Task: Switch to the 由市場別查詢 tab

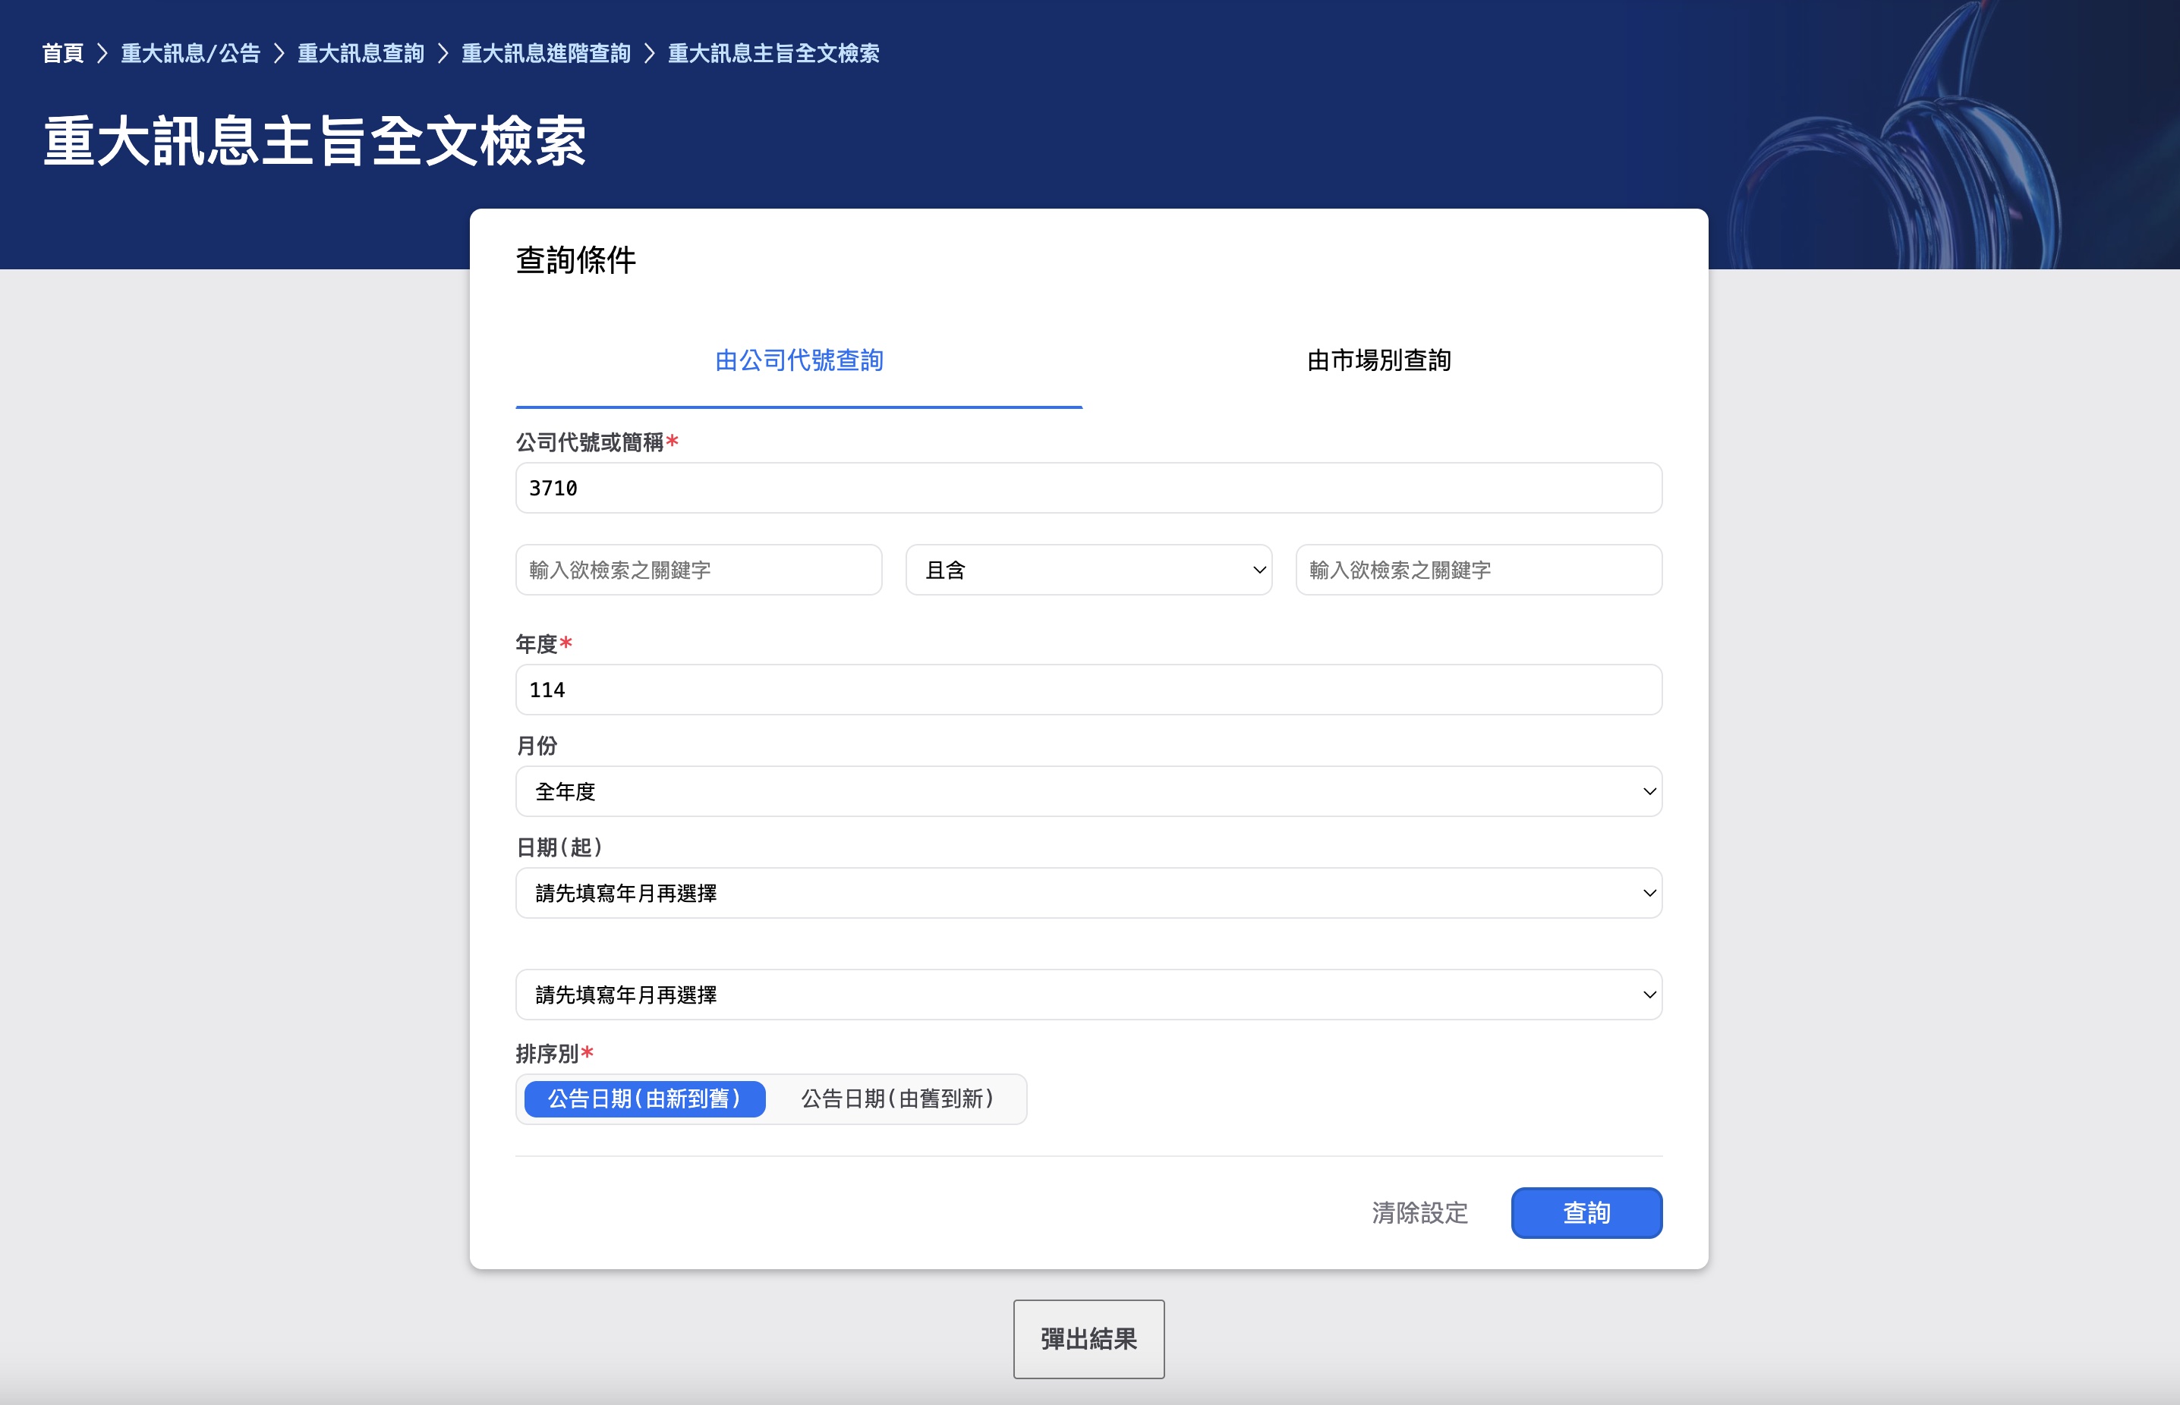Action: click(x=1378, y=360)
